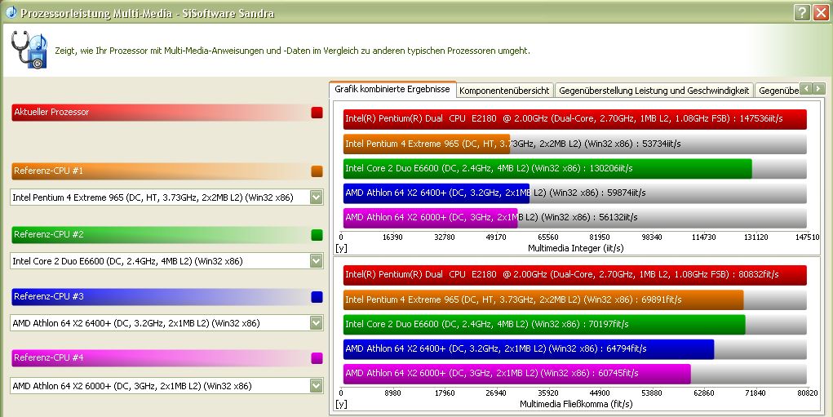
Task: Open dropdown arrow of Athlon 64 X2 6400+
Action: click(316, 323)
